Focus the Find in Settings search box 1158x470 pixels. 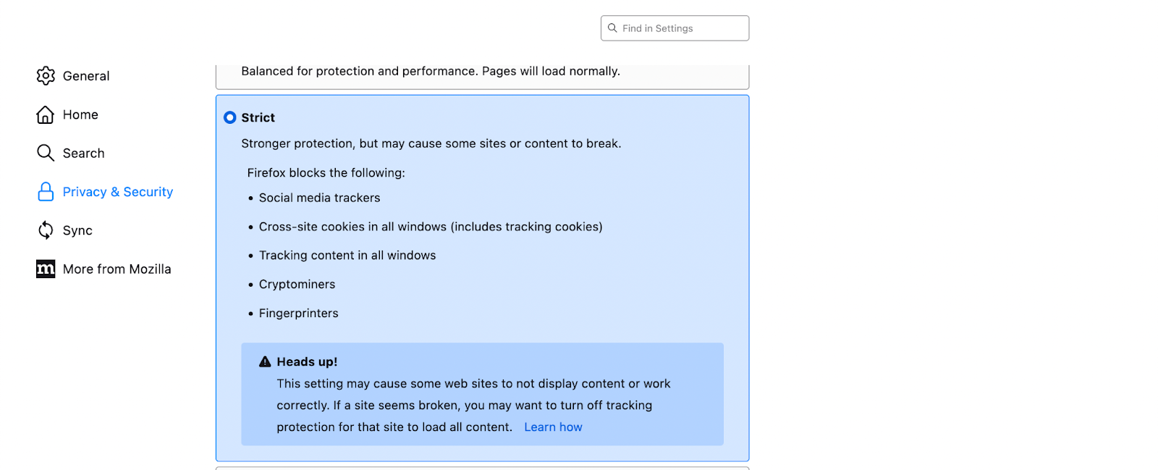[675, 28]
